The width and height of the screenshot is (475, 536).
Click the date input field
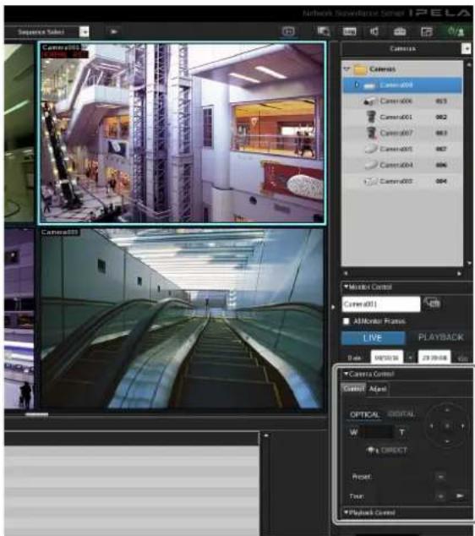pos(386,358)
